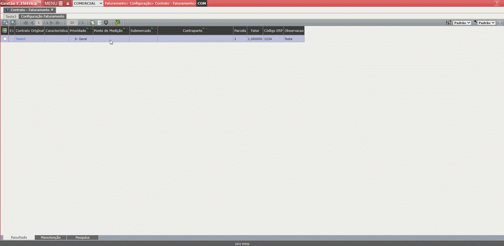The width and height of the screenshot is (504, 246).
Task: Open the Teste3 tab
Action: (x=11, y=16)
